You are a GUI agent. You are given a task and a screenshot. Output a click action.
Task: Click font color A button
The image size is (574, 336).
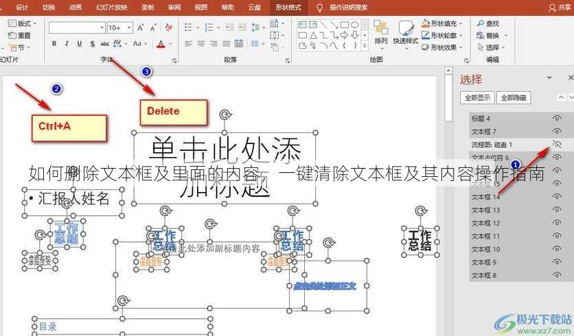(x=161, y=44)
